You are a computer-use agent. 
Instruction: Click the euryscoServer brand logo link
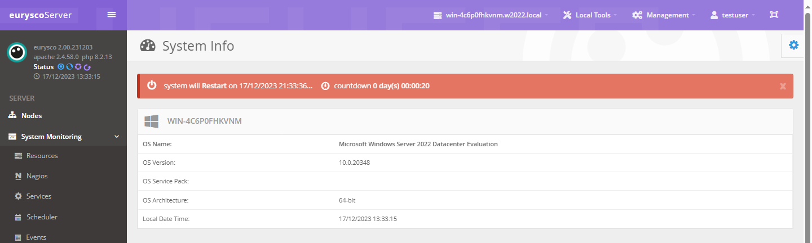pos(39,15)
